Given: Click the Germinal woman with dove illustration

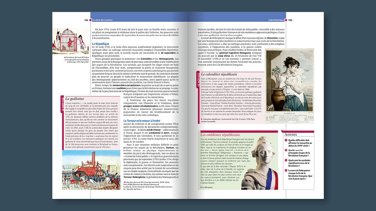Looking at the screenshot, I should 290,86.
